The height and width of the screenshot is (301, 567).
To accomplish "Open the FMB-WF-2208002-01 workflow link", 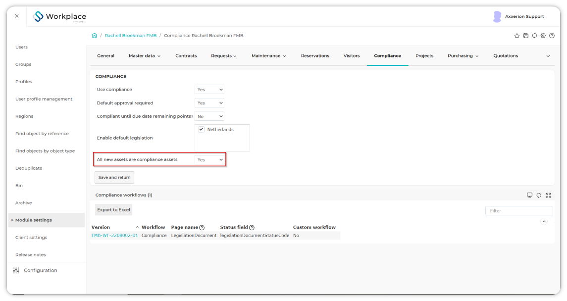I will click(x=114, y=235).
